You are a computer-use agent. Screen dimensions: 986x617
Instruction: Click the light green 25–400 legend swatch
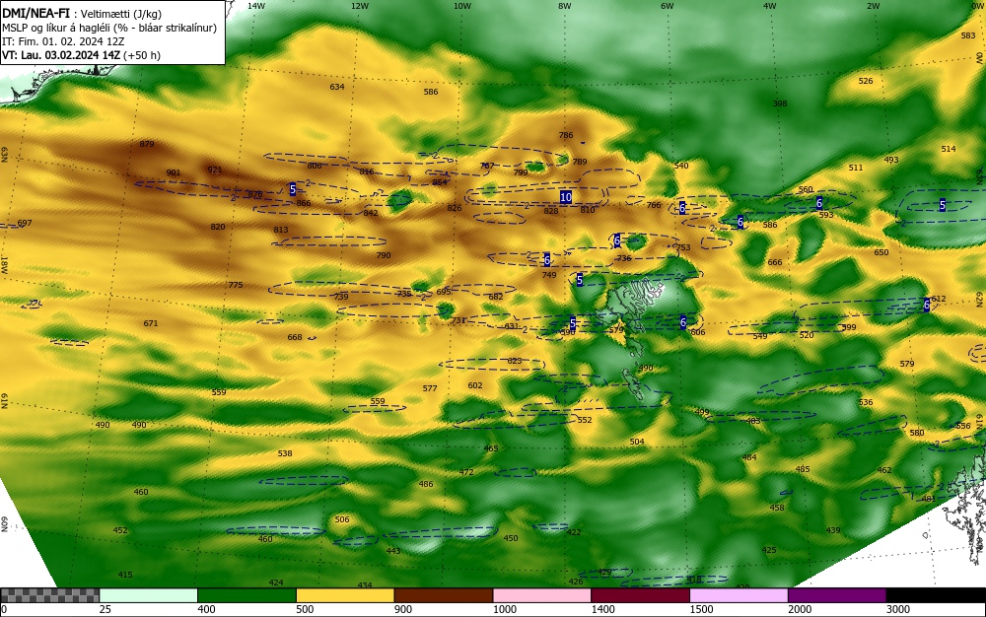149,595
